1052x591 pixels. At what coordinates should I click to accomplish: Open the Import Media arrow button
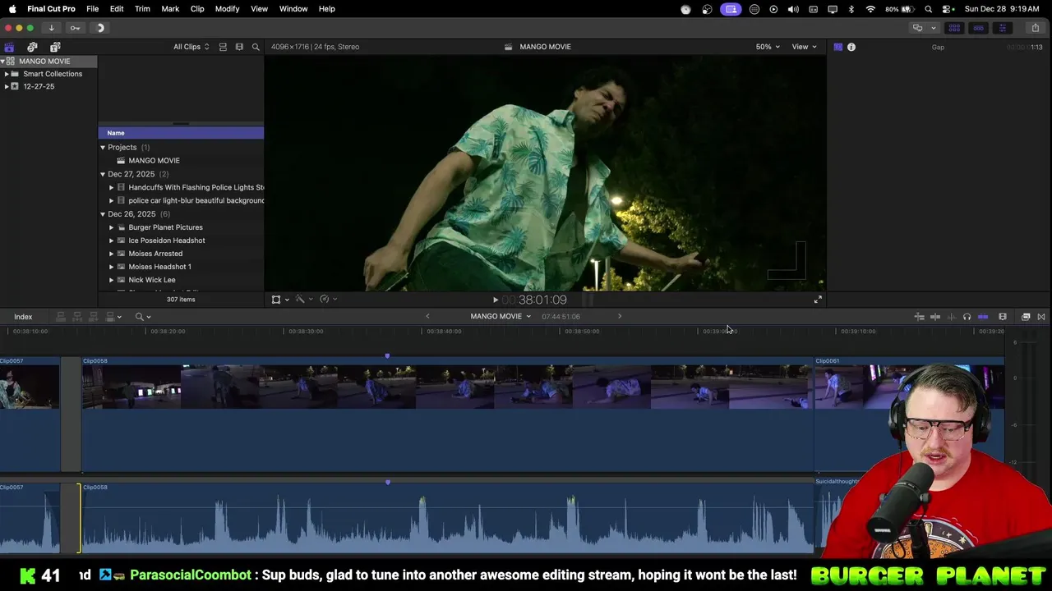pyautogui.click(x=51, y=28)
